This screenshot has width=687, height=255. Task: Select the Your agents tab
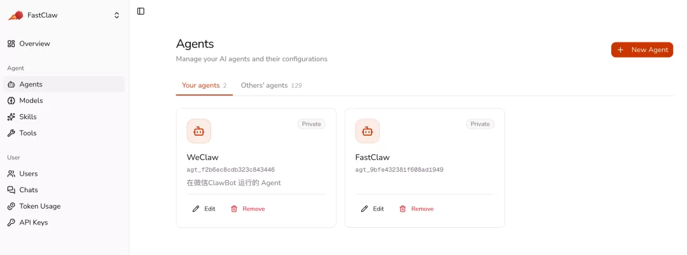coord(204,86)
